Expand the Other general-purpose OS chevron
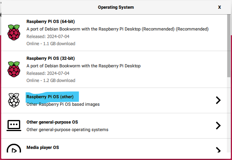This screenshot has width=232, height=160. [x=218, y=126]
